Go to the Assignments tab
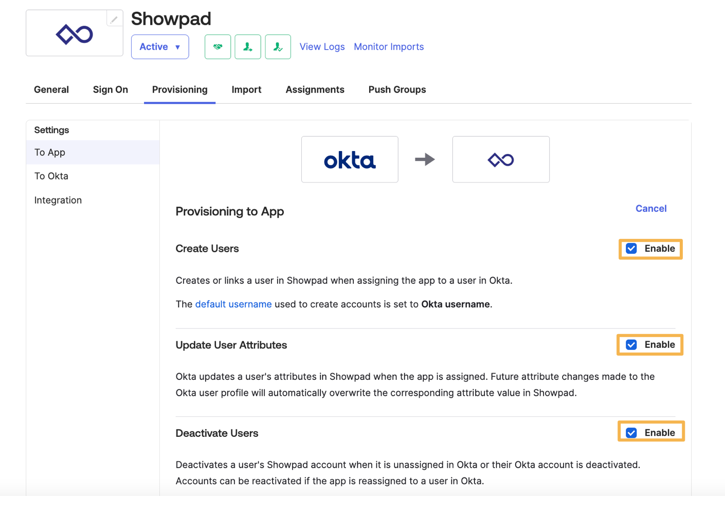This screenshot has width=725, height=517. point(315,89)
